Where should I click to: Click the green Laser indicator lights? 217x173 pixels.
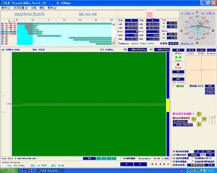click(178, 57)
